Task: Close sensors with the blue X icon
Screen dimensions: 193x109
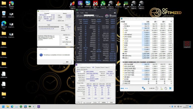Action: pos(170,88)
